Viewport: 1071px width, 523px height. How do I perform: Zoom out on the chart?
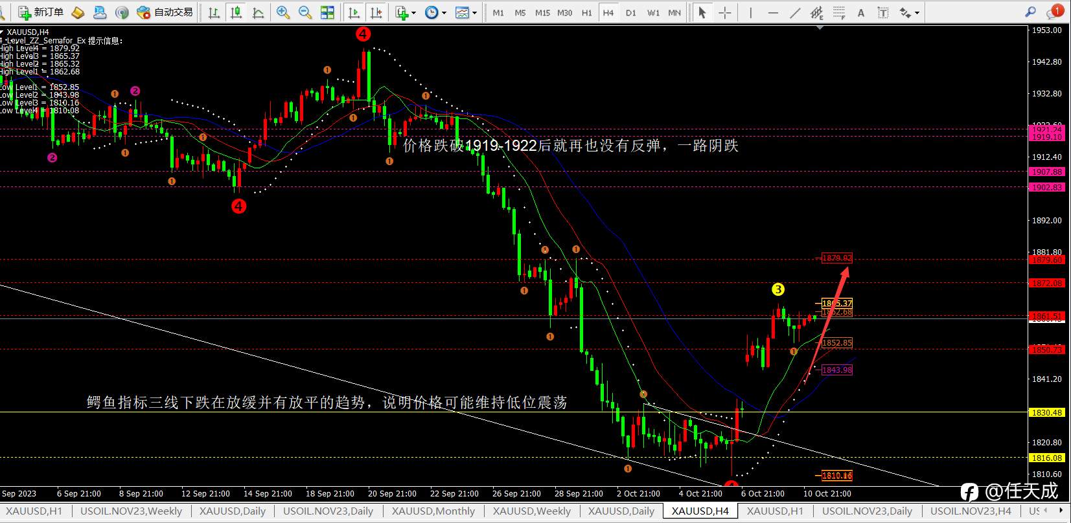tap(305, 12)
